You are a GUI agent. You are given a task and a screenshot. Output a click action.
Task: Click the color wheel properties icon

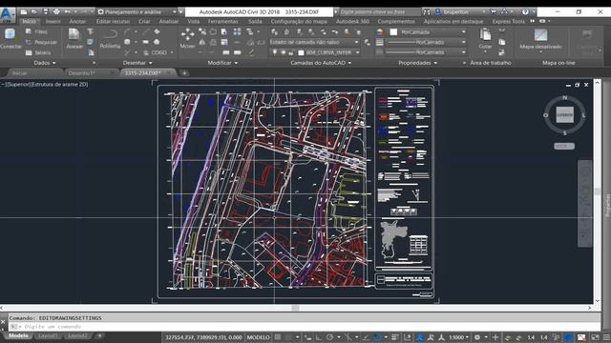point(380,31)
